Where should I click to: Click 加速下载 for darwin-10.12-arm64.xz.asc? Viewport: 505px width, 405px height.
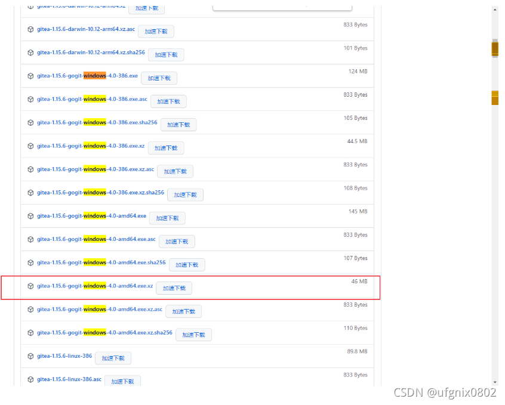pos(156,32)
